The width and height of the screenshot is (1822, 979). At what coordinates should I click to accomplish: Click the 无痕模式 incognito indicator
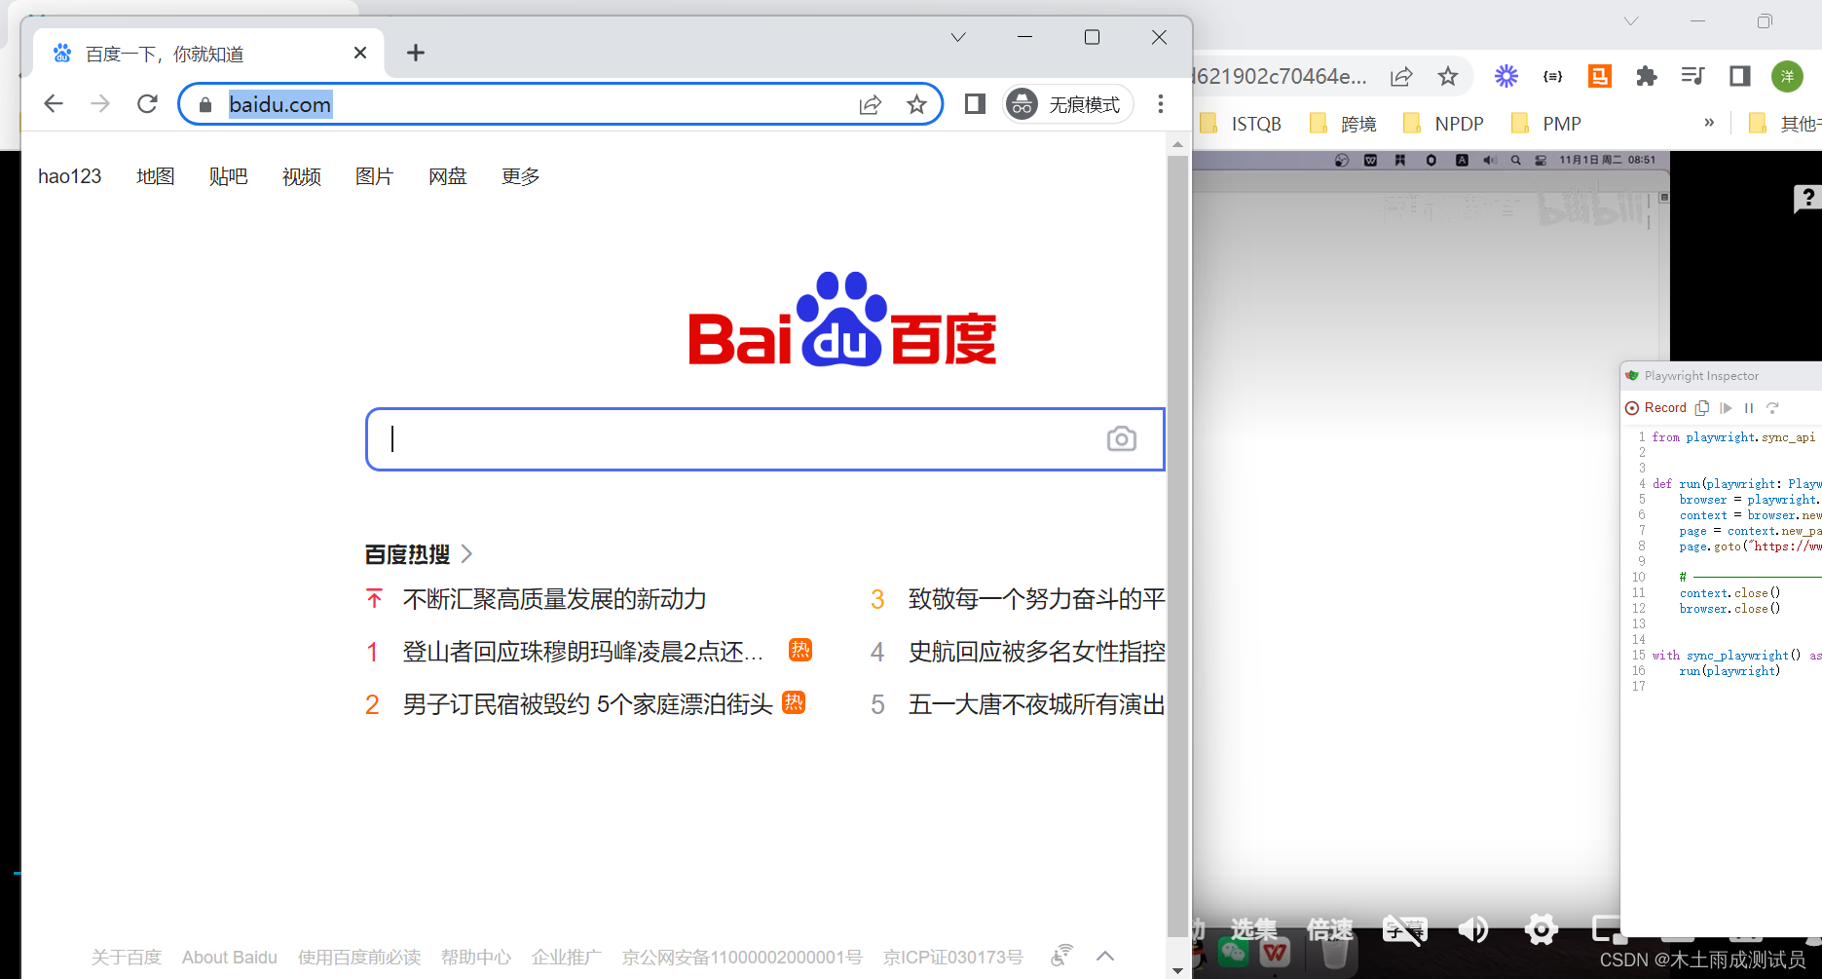click(1067, 104)
